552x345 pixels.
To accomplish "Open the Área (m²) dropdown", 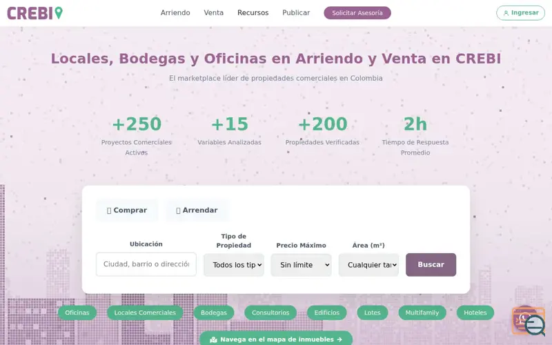I will 368,265.
